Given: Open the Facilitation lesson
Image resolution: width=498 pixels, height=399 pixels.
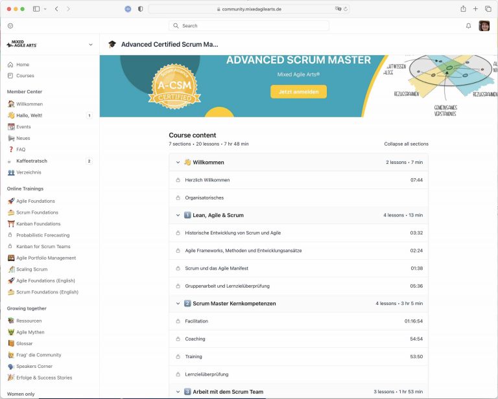Looking at the screenshot, I should point(298,321).
